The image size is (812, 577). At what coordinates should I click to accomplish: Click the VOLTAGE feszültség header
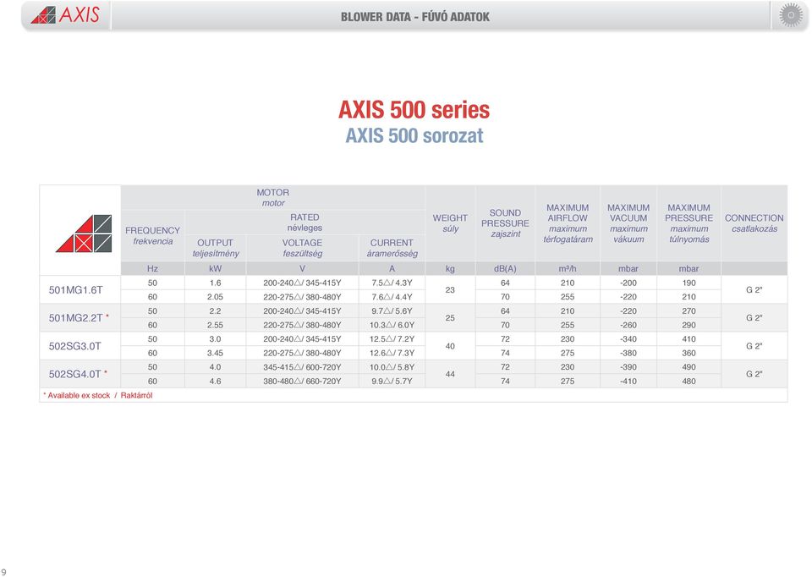[x=303, y=248]
